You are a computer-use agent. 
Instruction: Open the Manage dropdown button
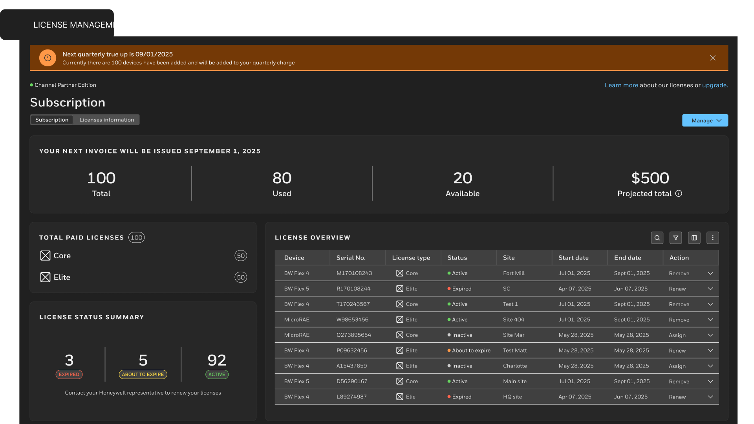(705, 121)
